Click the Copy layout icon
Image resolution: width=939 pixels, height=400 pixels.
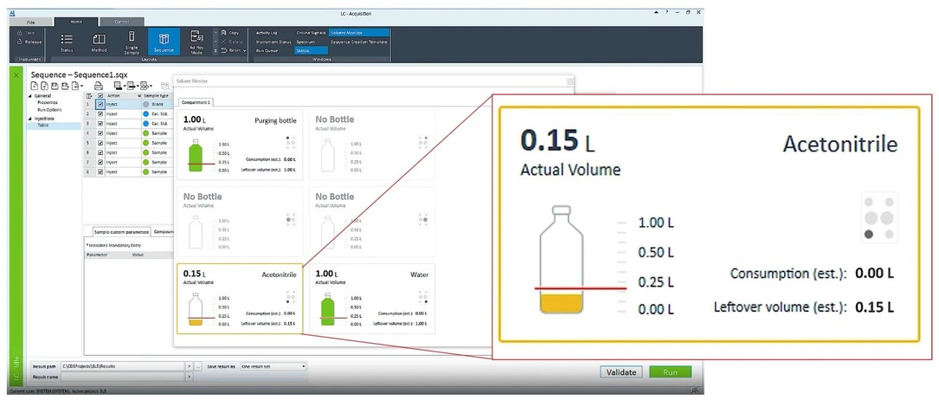[223, 33]
